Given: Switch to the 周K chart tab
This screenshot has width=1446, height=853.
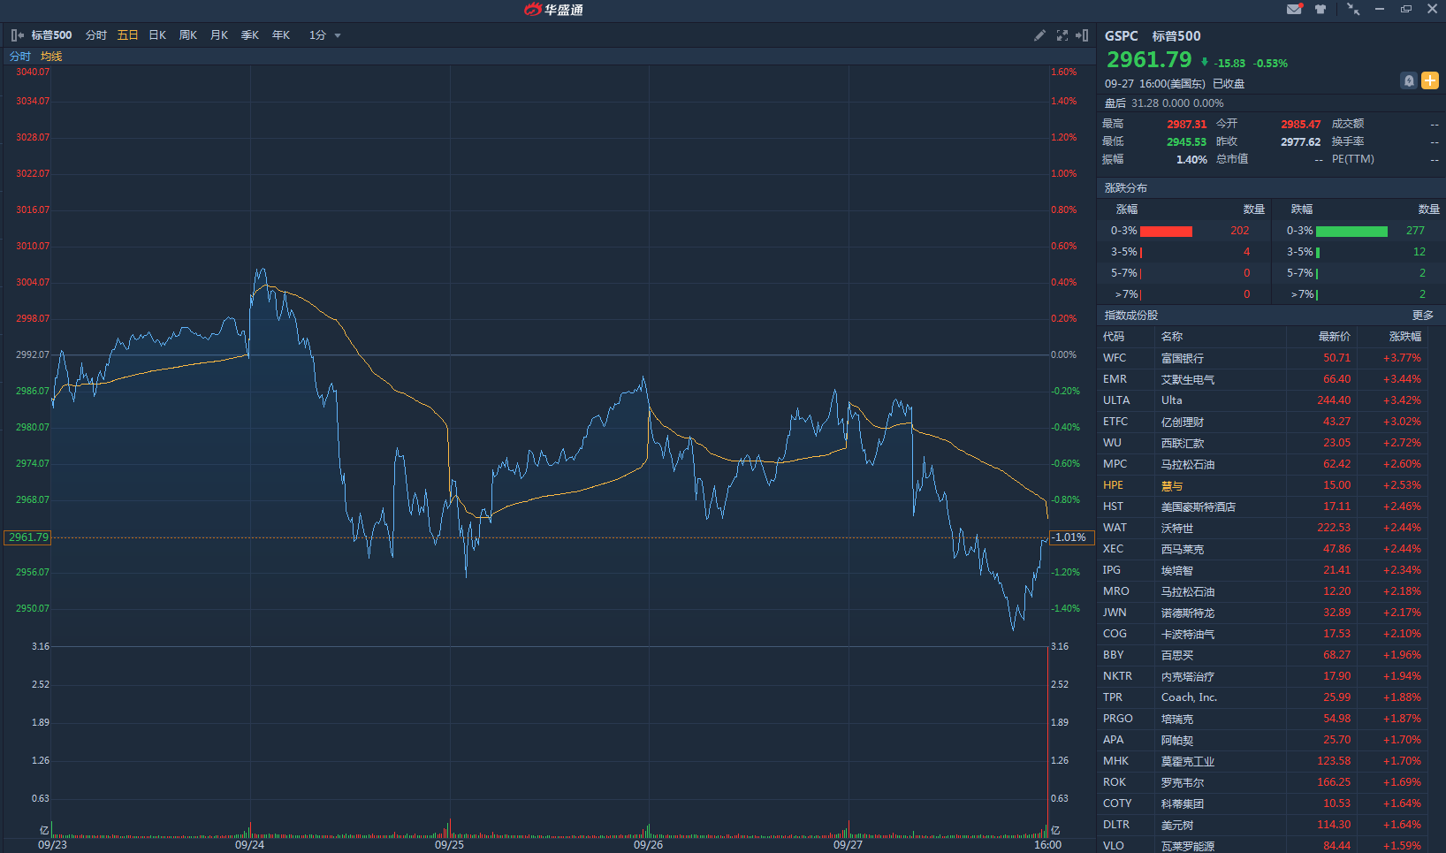Looking at the screenshot, I should pos(188,35).
